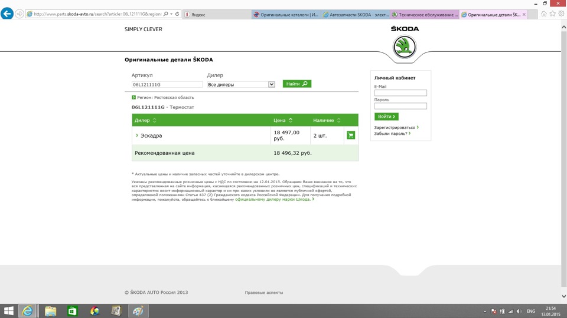The height and width of the screenshot is (318, 567).
Task: Add Эскадра item to cart
Action: [351, 135]
